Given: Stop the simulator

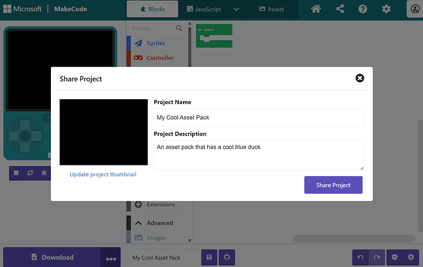Looking at the screenshot, I should (x=16, y=173).
